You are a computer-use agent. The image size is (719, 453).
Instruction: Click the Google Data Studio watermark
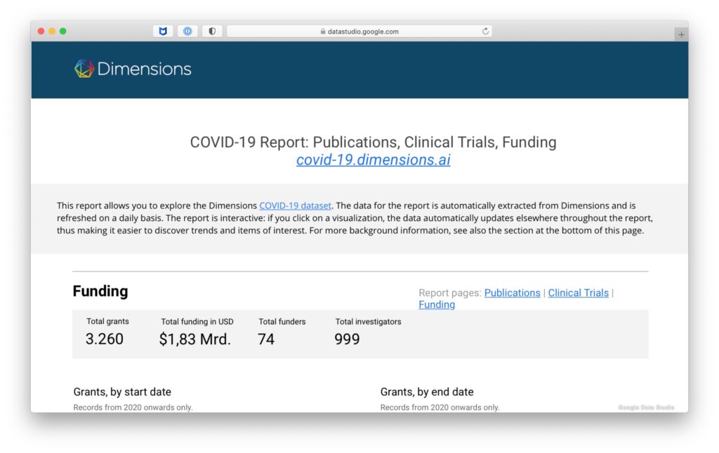pyautogui.click(x=646, y=407)
